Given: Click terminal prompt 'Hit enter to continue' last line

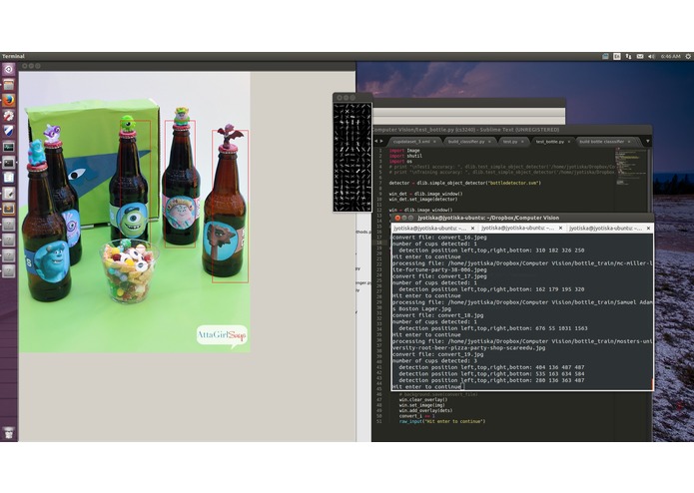Looking at the screenshot, I should tap(427, 387).
